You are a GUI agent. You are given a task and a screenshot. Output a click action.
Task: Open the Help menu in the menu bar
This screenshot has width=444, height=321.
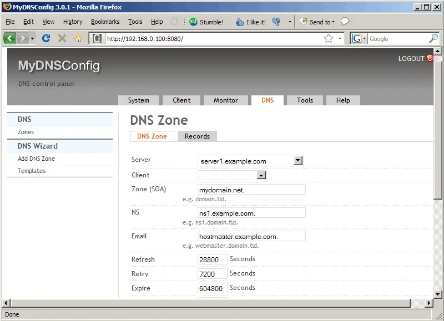click(x=157, y=22)
